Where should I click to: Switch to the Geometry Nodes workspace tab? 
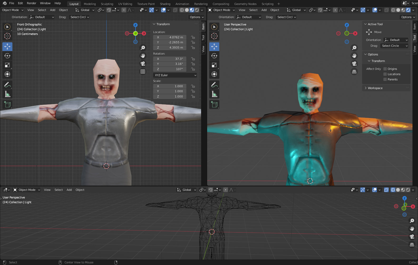(x=245, y=4)
